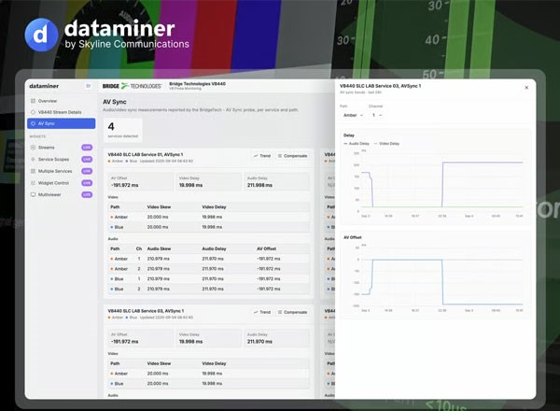This screenshot has width=560, height=411.
Task: Select Blue channel 1 row in Service 01 audio table
Action: [x=208, y=278]
